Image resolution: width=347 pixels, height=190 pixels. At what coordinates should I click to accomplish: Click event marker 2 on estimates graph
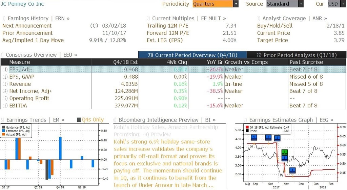click(268, 138)
